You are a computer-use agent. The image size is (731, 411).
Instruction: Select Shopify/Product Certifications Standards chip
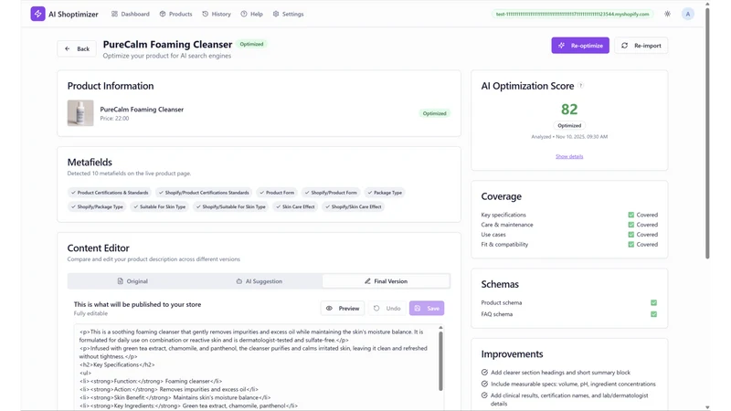[203, 193]
